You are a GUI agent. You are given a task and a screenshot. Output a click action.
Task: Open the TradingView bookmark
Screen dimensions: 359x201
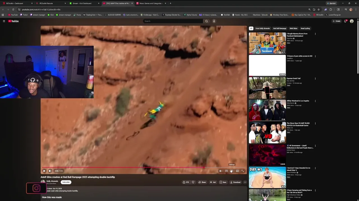[x=93, y=15]
